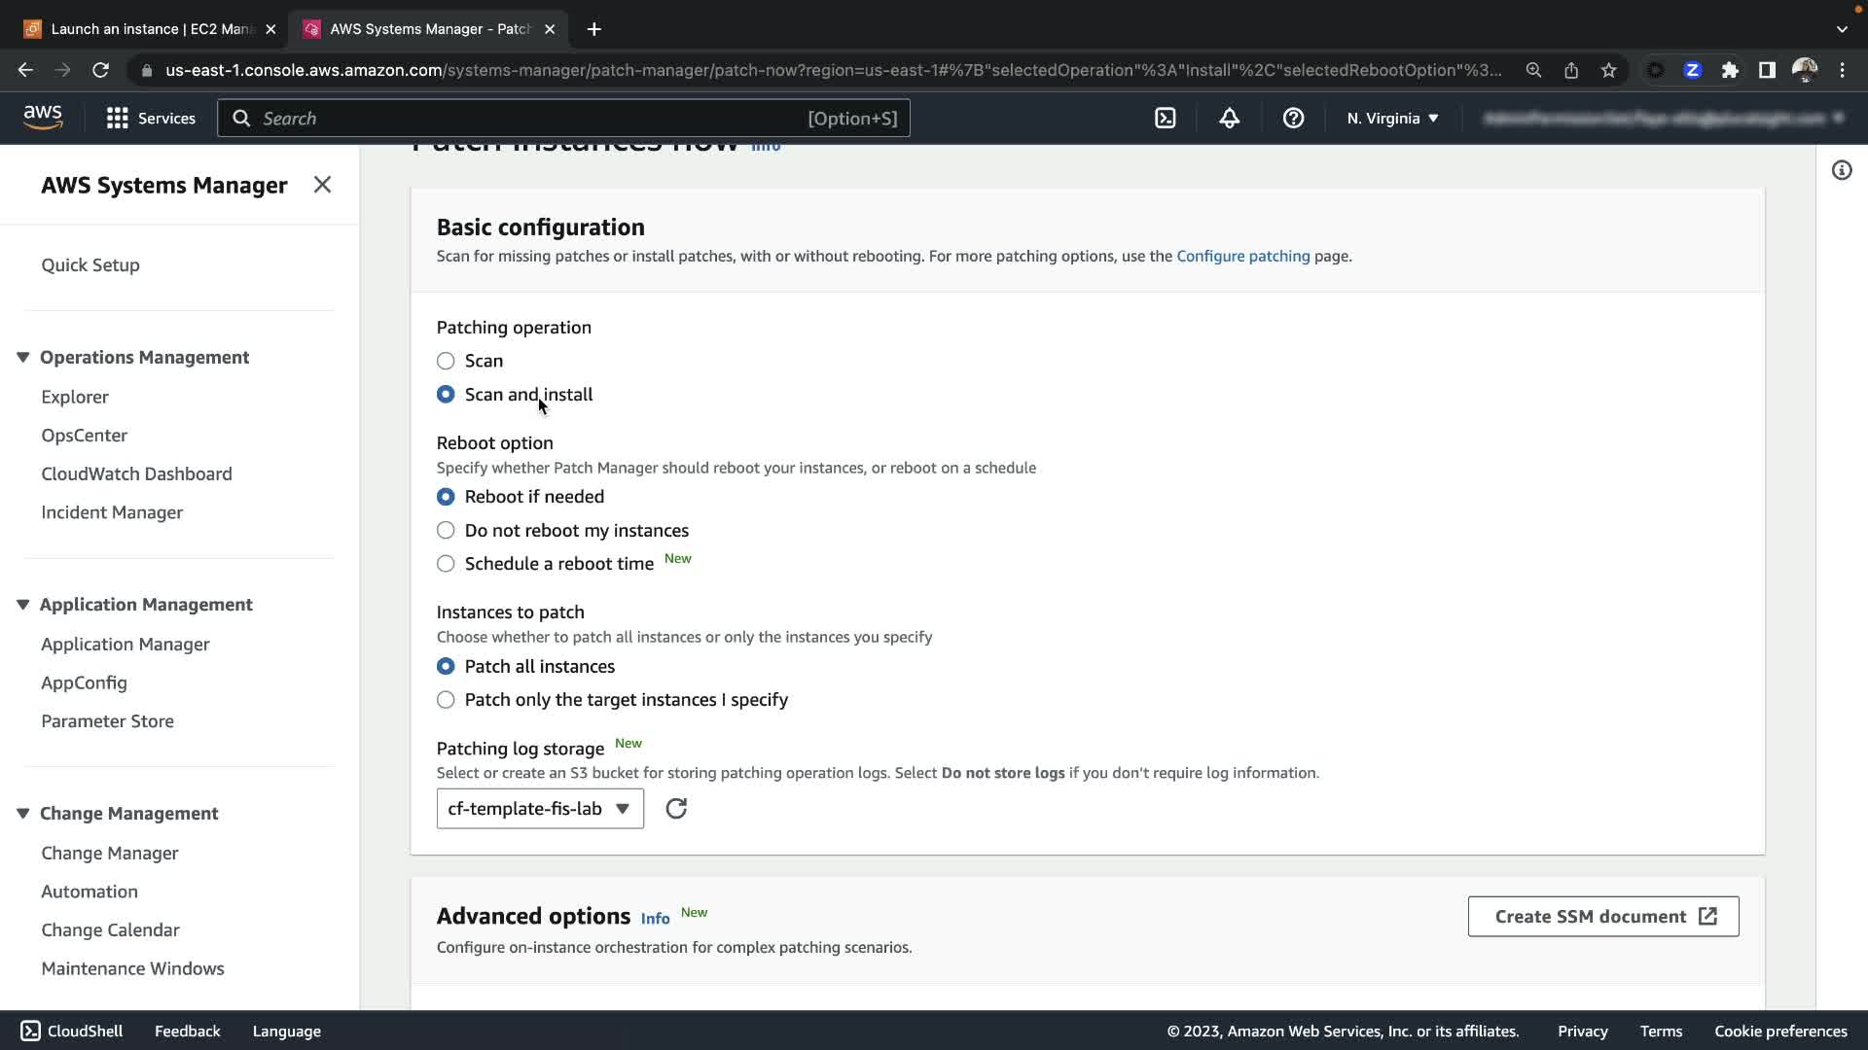Open the cf-template-fis-lab bucket dropdown
This screenshot has width=1868, height=1050.
(x=540, y=809)
